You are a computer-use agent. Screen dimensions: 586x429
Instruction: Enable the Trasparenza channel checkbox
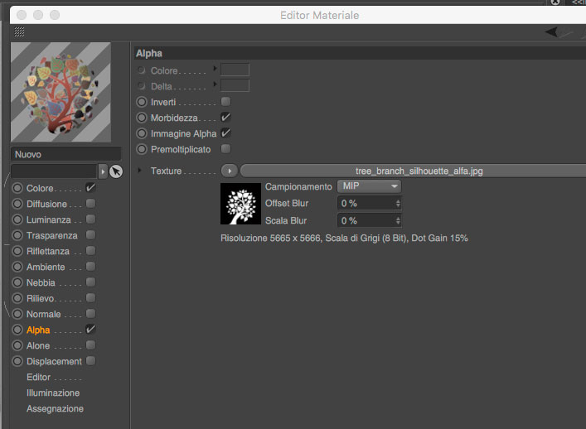click(x=90, y=235)
